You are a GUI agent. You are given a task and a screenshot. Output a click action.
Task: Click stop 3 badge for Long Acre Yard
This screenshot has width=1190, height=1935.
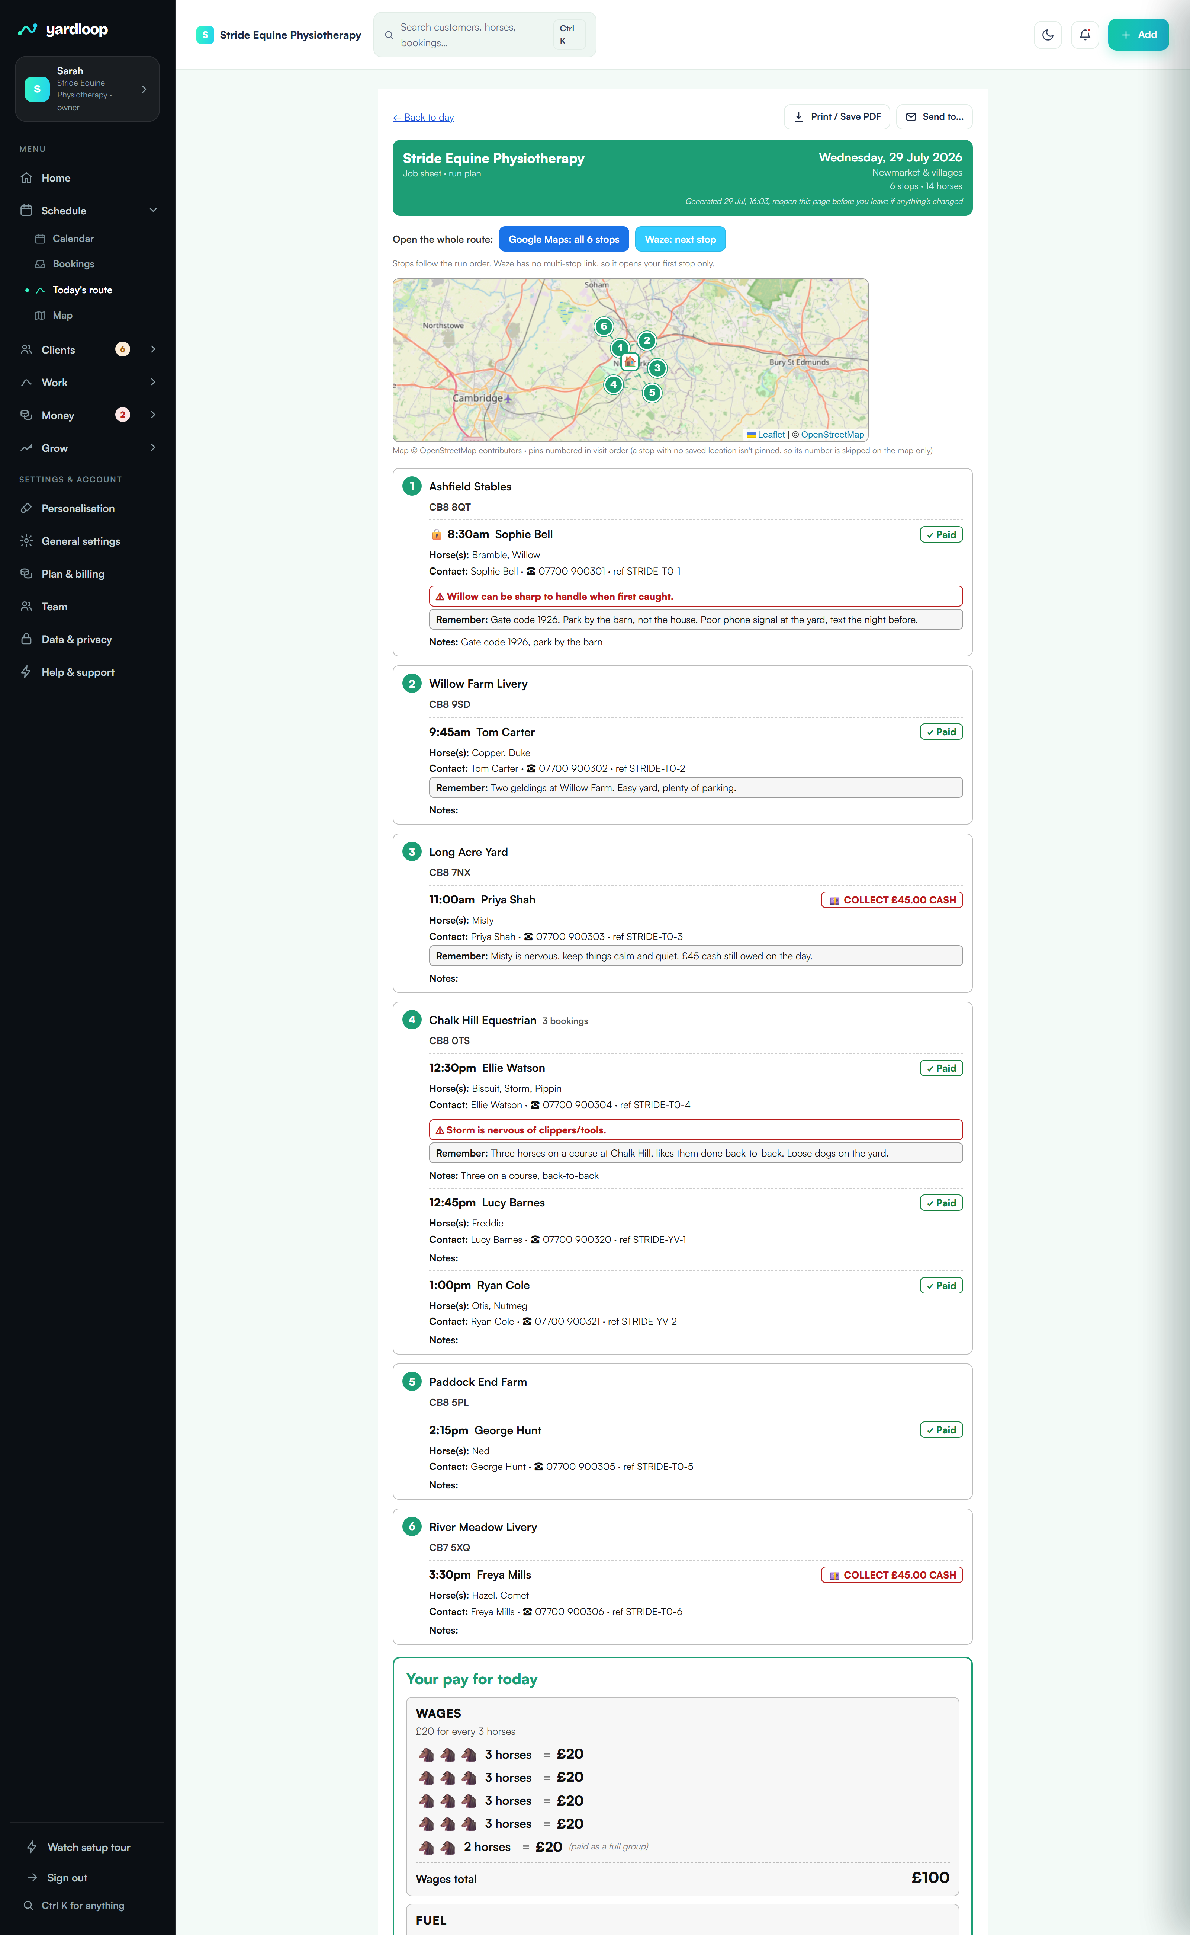point(412,851)
